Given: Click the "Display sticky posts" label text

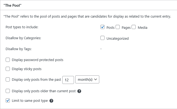Looking at the screenshot, I should 27,69.
